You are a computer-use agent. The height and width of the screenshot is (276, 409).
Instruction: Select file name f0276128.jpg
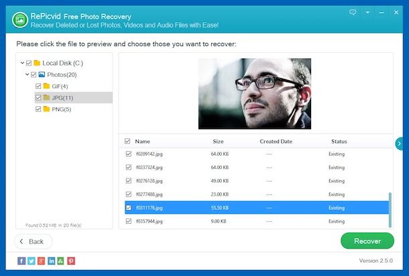tap(150, 181)
